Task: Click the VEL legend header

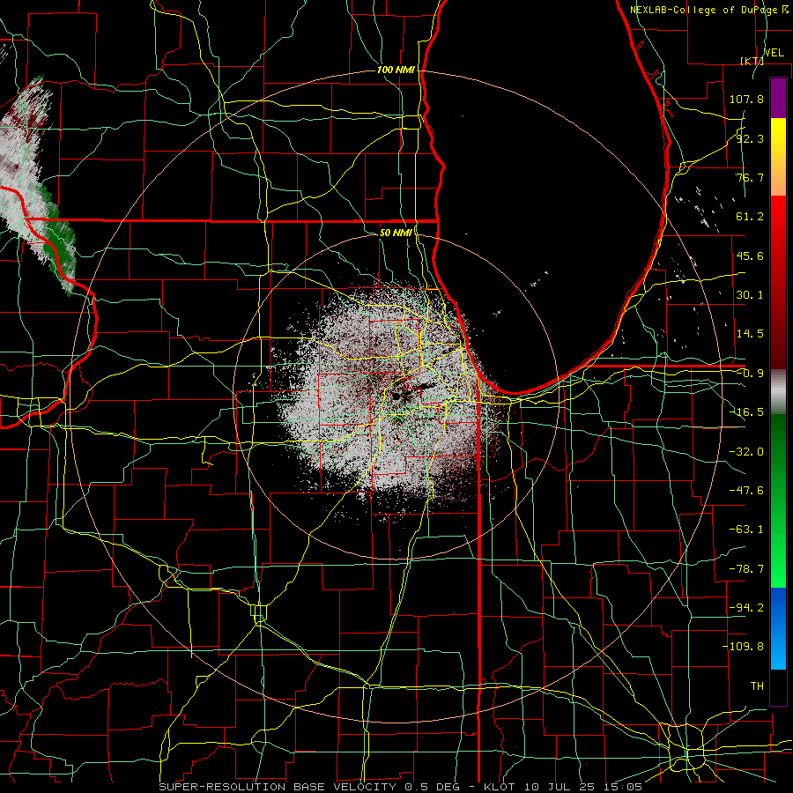Action: click(774, 53)
